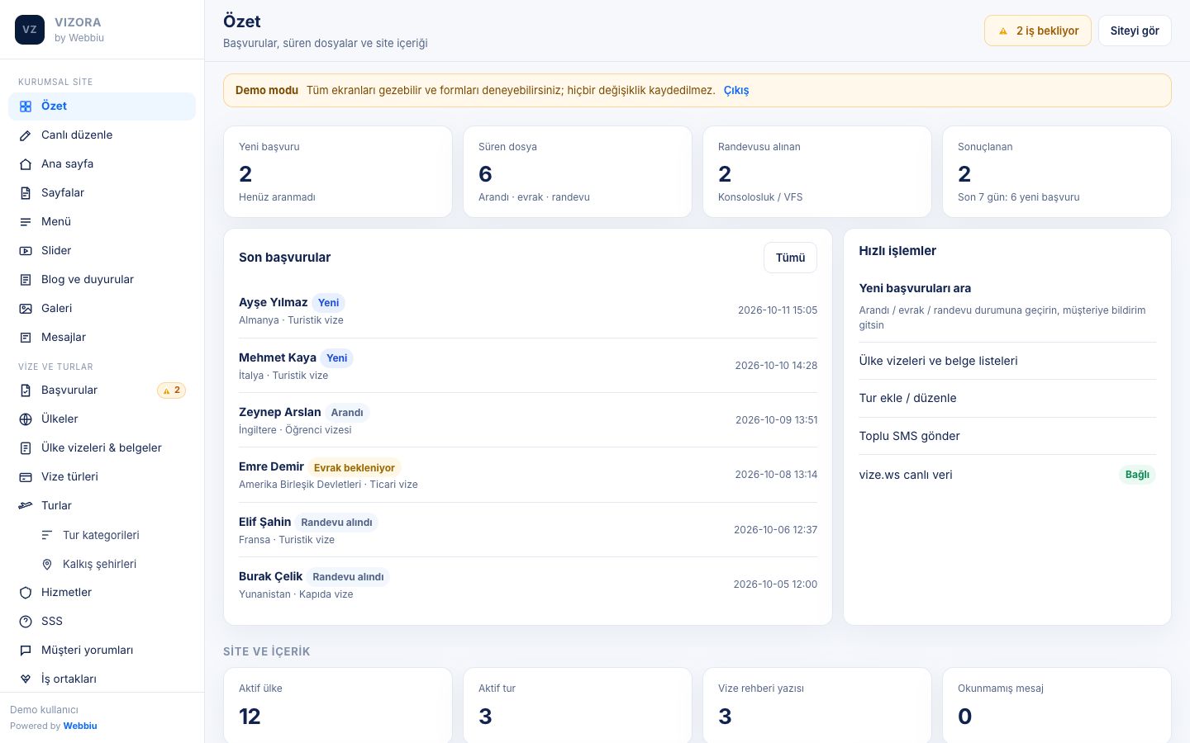Click the pencil icon for Canlı düzenle
1190x743 pixels.
[26, 135]
